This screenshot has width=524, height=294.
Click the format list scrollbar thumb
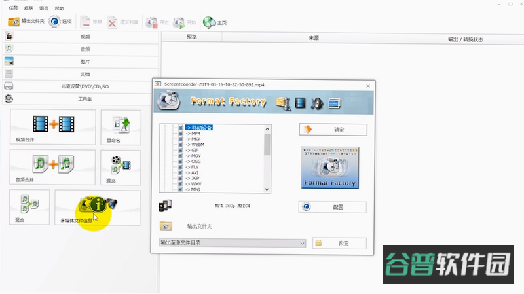pyautogui.click(x=267, y=144)
